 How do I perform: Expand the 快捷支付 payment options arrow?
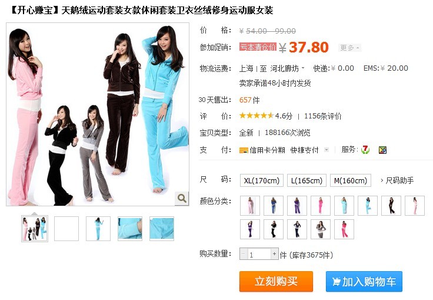(x=327, y=150)
